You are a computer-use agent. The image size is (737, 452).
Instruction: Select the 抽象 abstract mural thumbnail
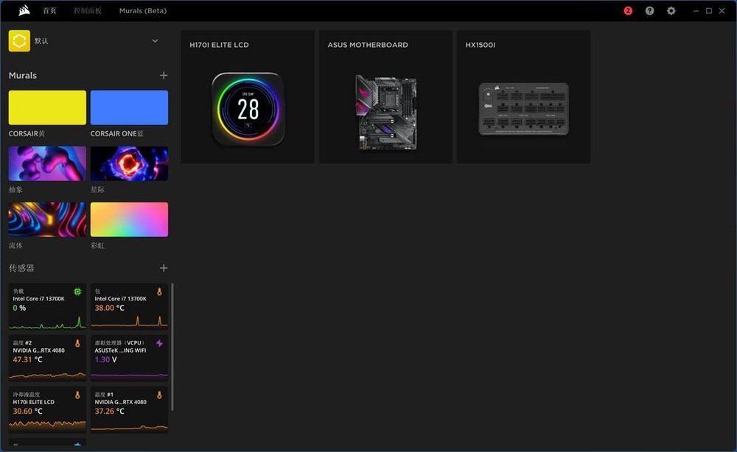pos(47,163)
